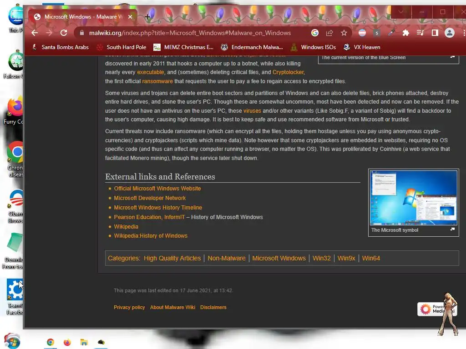
Task: Click the padlock site info icon
Action: [82, 33]
